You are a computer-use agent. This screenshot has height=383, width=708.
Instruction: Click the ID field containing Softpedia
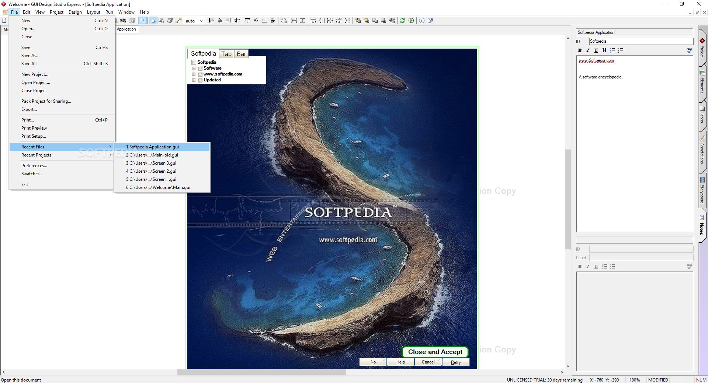[641, 41]
